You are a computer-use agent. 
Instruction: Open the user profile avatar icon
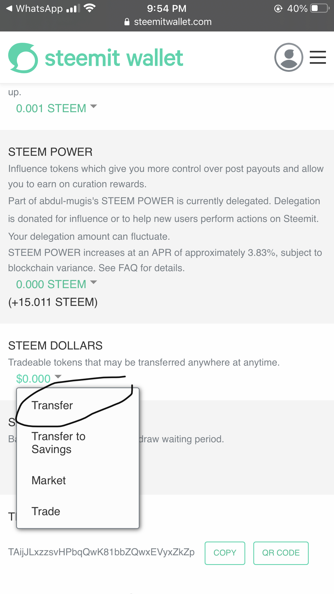click(289, 57)
